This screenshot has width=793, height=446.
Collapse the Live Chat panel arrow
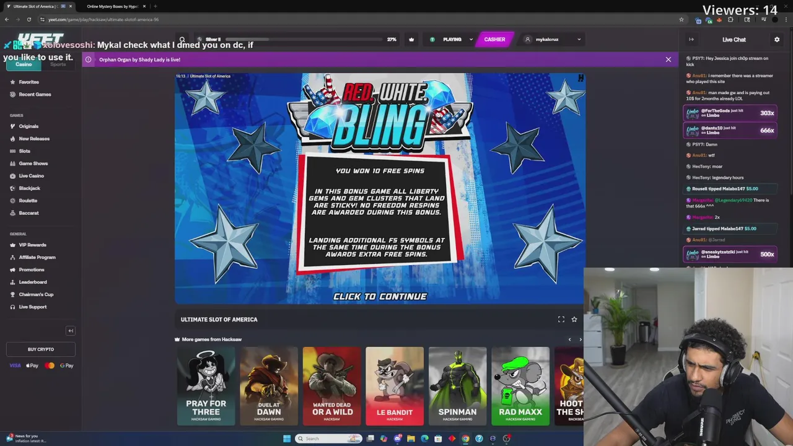pos(691,40)
